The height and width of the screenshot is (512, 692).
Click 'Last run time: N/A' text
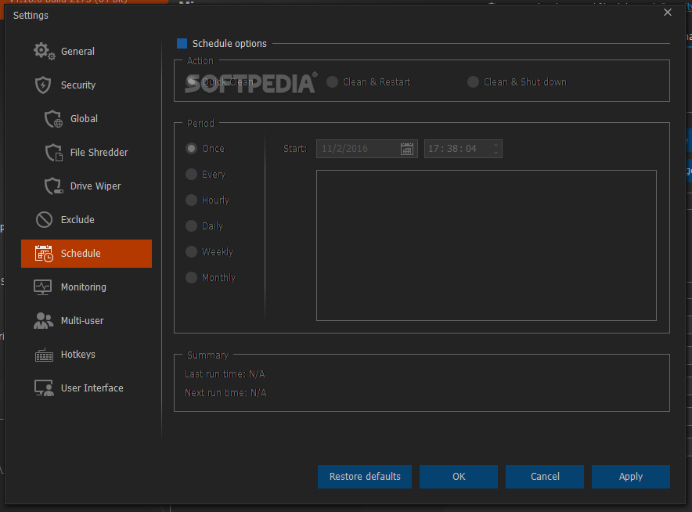225,374
